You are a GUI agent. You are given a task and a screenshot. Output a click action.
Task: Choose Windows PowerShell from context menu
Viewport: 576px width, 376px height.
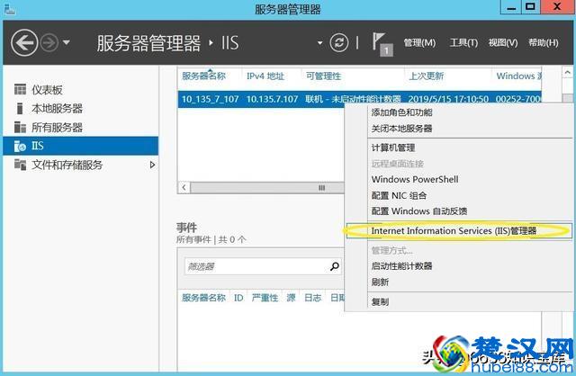coord(415,179)
